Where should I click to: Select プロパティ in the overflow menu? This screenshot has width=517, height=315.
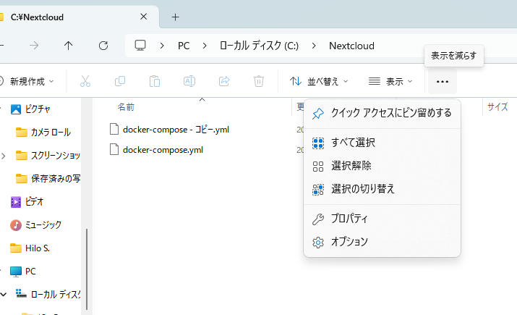(350, 219)
